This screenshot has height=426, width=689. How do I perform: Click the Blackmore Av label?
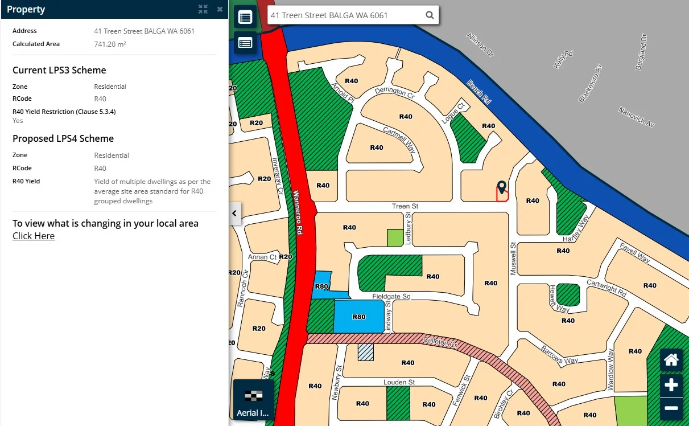pyautogui.click(x=590, y=84)
